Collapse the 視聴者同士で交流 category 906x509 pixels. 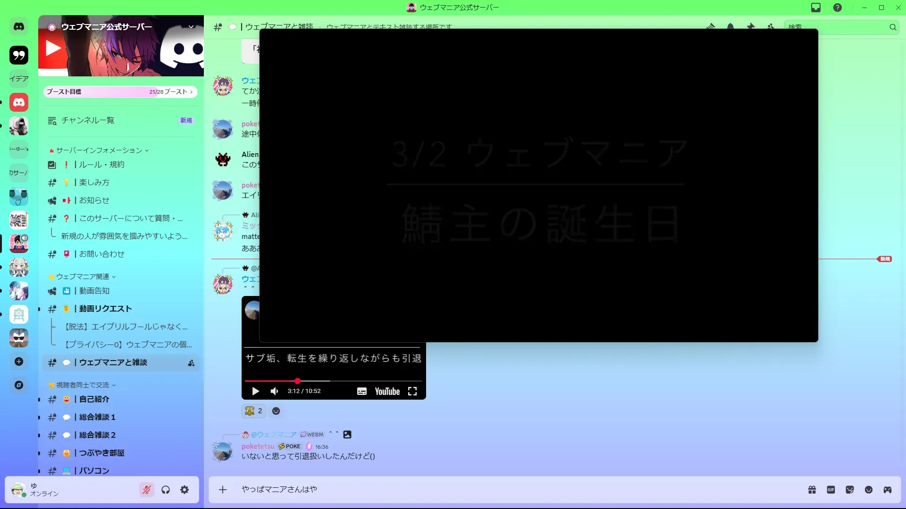tap(83, 385)
